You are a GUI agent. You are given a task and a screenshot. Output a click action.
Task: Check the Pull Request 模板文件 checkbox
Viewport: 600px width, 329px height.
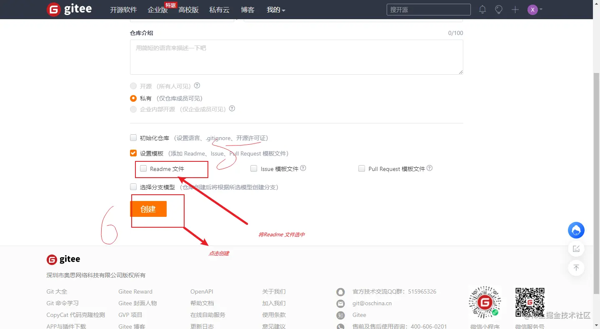coord(362,168)
